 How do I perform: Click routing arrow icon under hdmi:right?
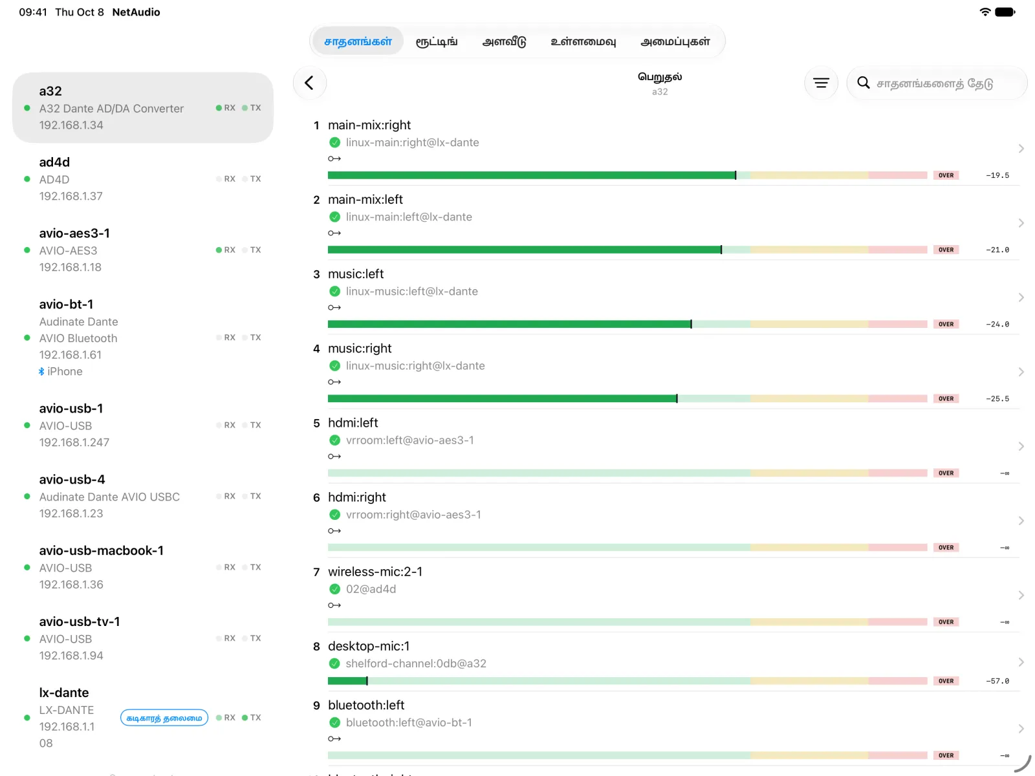(334, 531)
